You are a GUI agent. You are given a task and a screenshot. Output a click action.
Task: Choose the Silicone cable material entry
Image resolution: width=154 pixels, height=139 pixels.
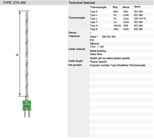(x=94, y=44)
